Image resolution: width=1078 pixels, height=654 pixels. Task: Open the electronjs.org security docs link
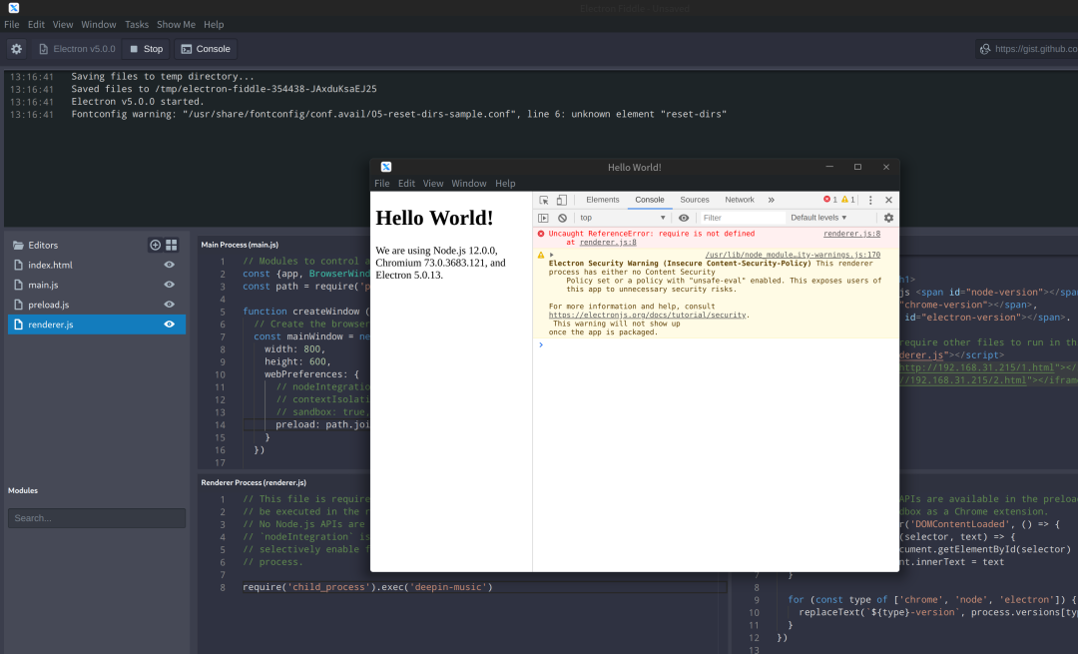tap(647, 315)
